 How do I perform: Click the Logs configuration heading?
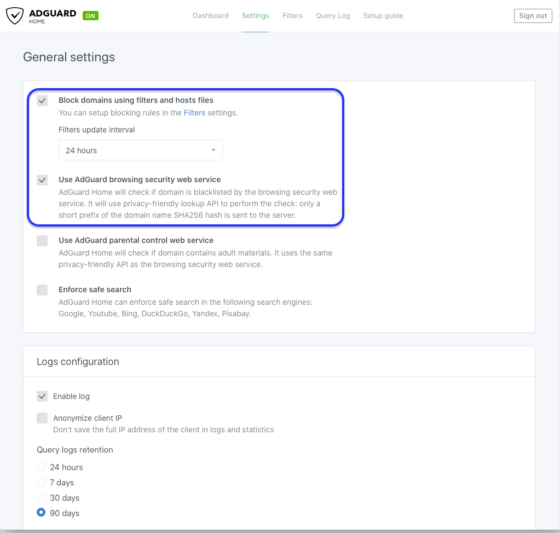coord(78,362)
